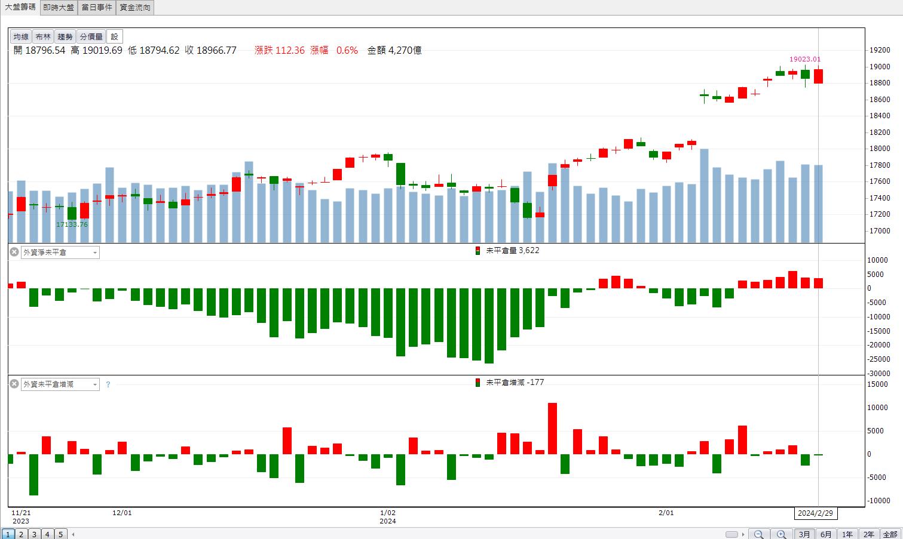Switch to the 即時大盤 tab

59,7
